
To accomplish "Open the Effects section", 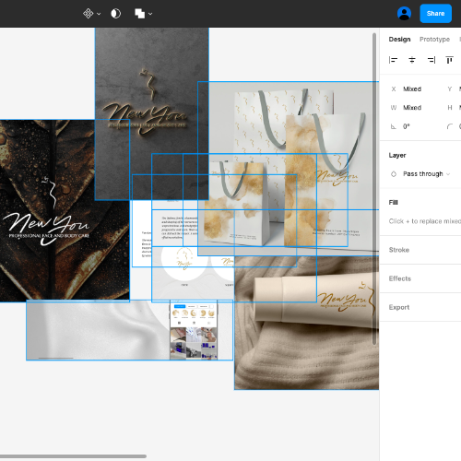I will point(400,278).
